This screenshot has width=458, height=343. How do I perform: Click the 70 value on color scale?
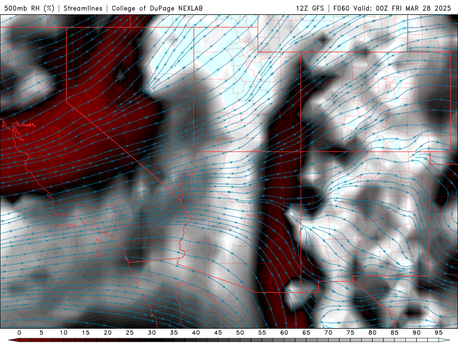click(x=328, y=333)
